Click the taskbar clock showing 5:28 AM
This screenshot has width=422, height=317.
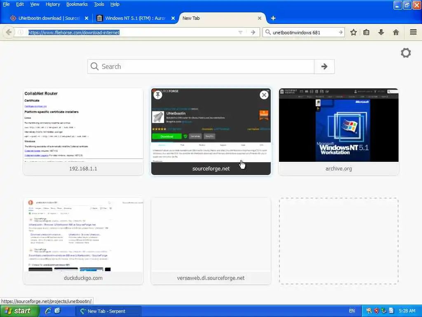point(407,311)
